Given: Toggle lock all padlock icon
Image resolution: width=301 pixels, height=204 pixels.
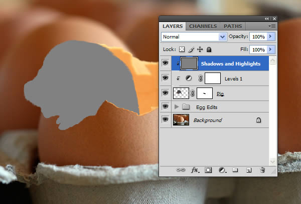Looking at the screenshot, I should [x=209, y=49].
